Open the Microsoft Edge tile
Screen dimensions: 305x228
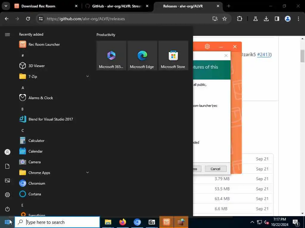point(142,56)
